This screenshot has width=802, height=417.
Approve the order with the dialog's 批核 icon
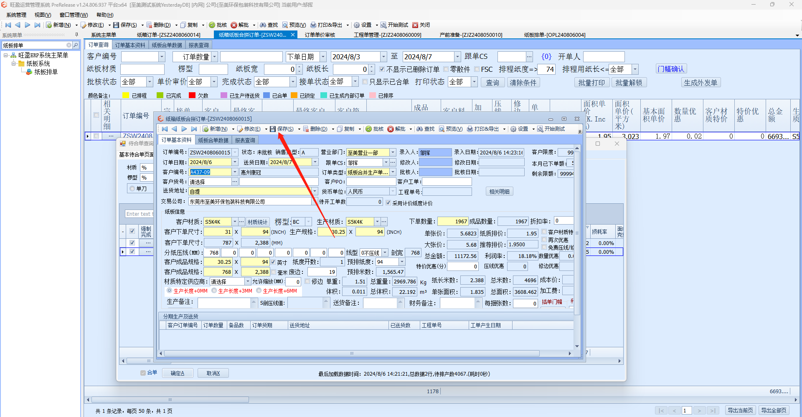tap(369, 129)
